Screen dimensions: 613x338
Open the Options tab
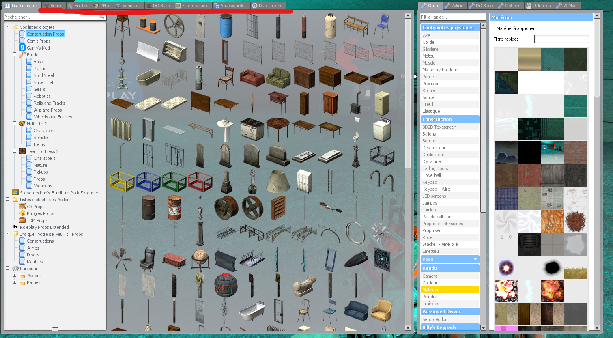pyautogui.click(x=509, y=6)
